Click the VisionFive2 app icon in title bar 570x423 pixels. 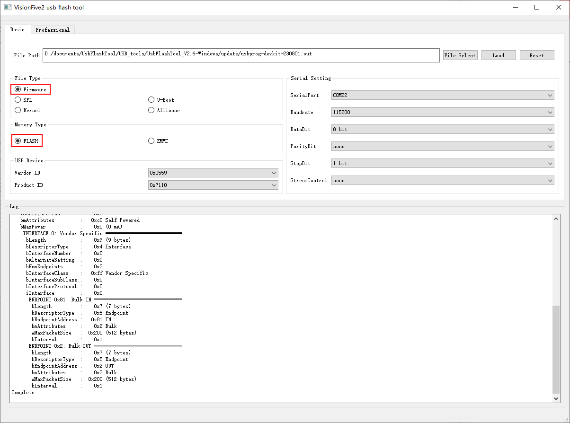pyautogui.click(x=8, y=8)
